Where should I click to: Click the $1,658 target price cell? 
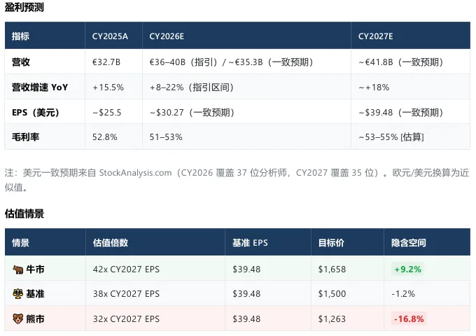[x=332, y=269]
